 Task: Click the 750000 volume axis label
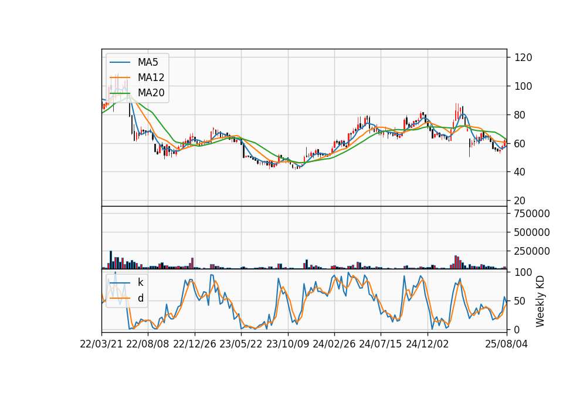click(532, 214)
